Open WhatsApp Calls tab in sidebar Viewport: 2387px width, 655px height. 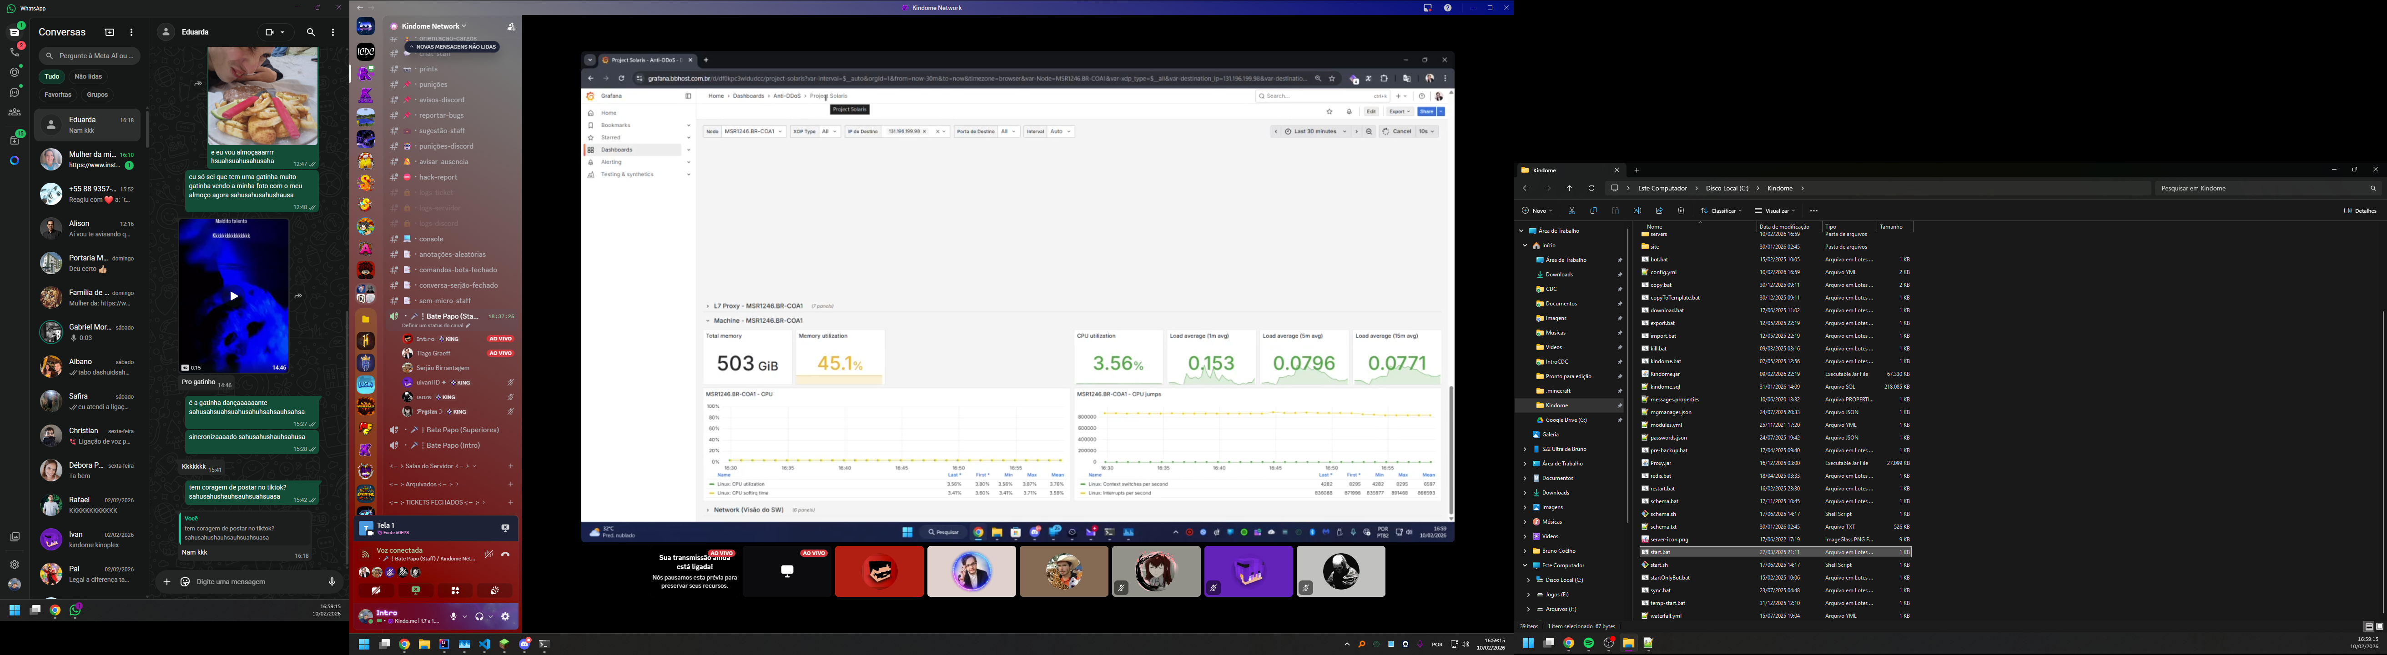point(14,52)
